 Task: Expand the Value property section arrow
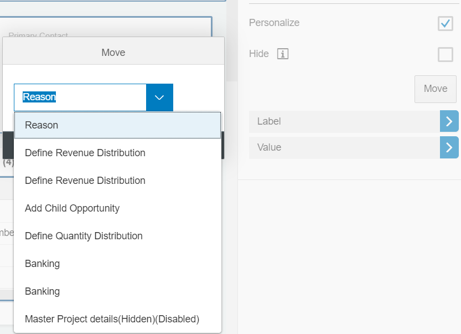point(449,147)
